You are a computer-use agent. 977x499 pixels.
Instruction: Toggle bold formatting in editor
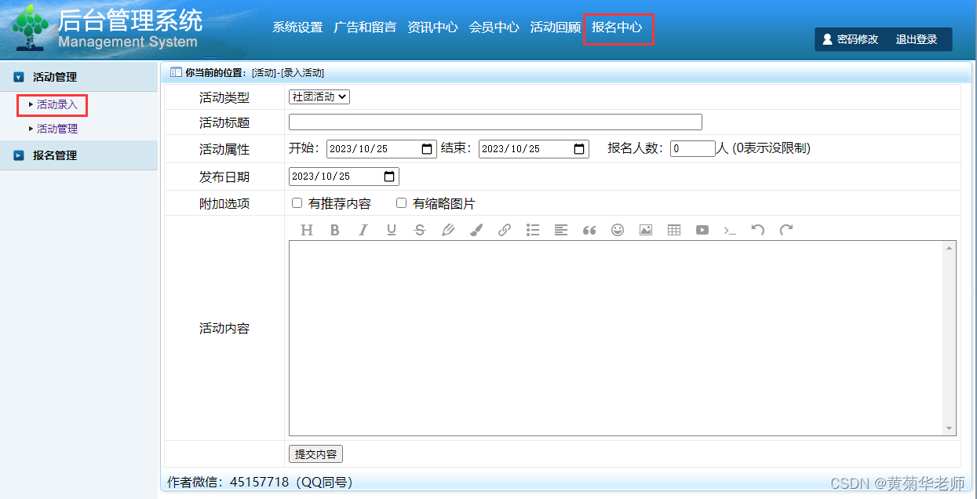(x=335, y=230)
